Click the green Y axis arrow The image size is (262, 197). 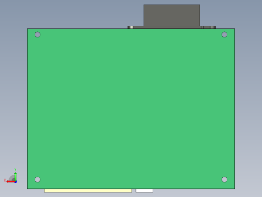(x=16, y=176)
